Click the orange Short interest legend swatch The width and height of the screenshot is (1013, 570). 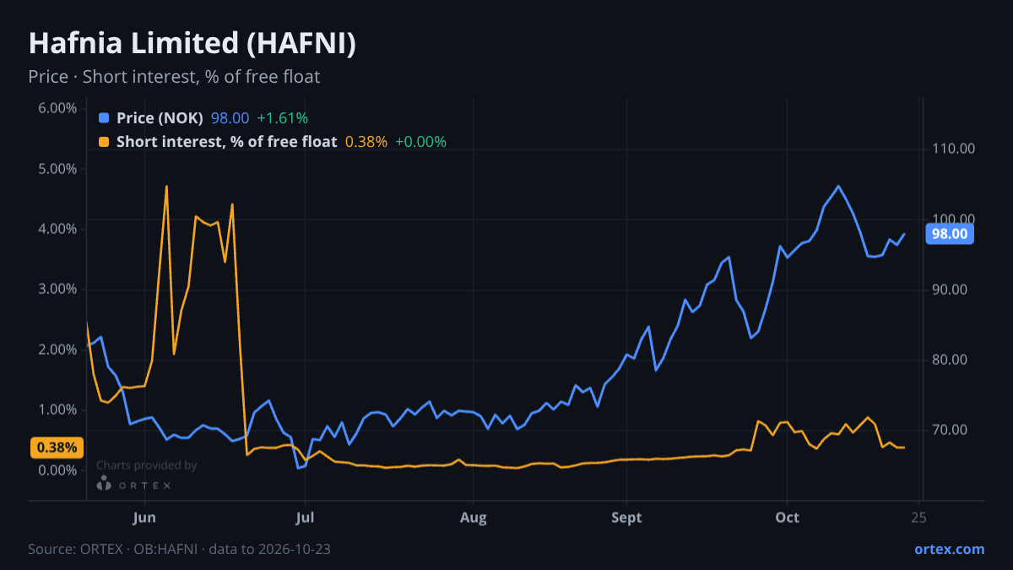coord(104,142)
